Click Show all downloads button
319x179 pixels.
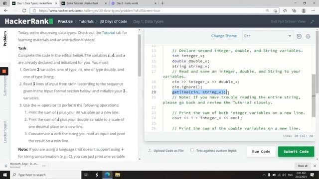[x=303, y=166]
